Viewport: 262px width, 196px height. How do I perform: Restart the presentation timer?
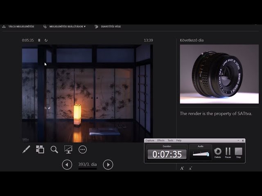coord(46,40)
